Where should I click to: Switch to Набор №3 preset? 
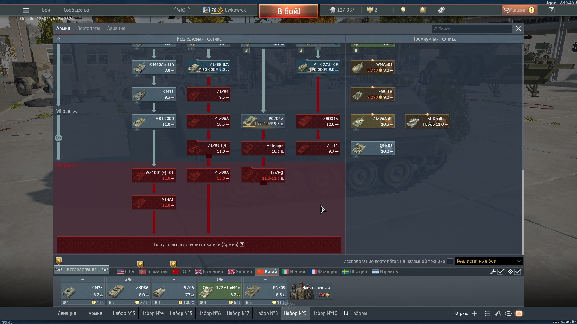click(x=124, y=313)
